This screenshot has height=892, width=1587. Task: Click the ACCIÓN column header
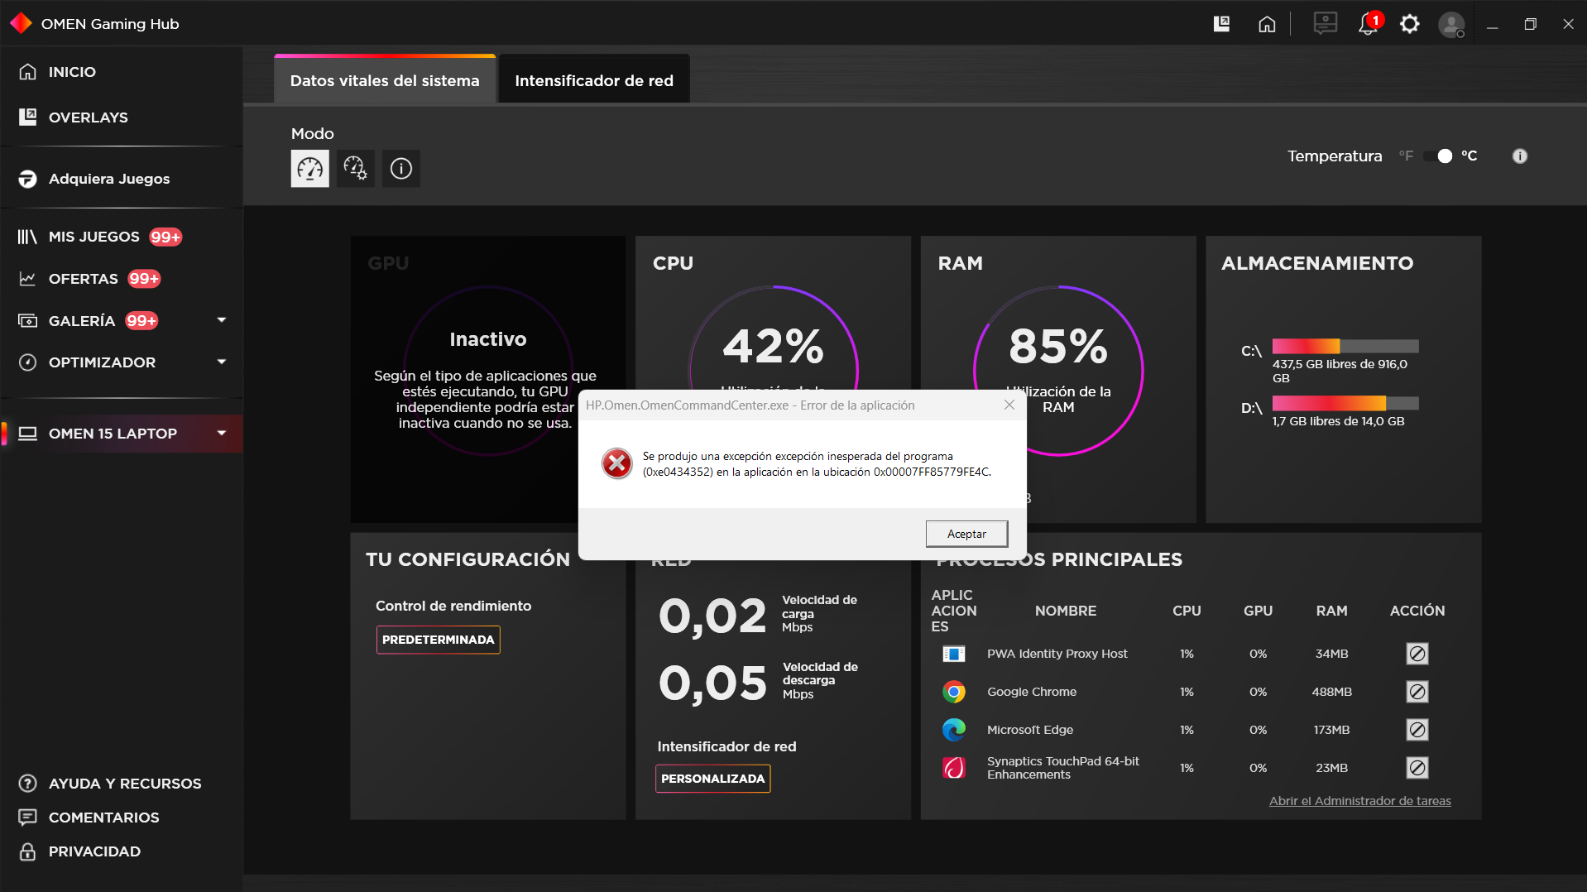(1417, 611)
